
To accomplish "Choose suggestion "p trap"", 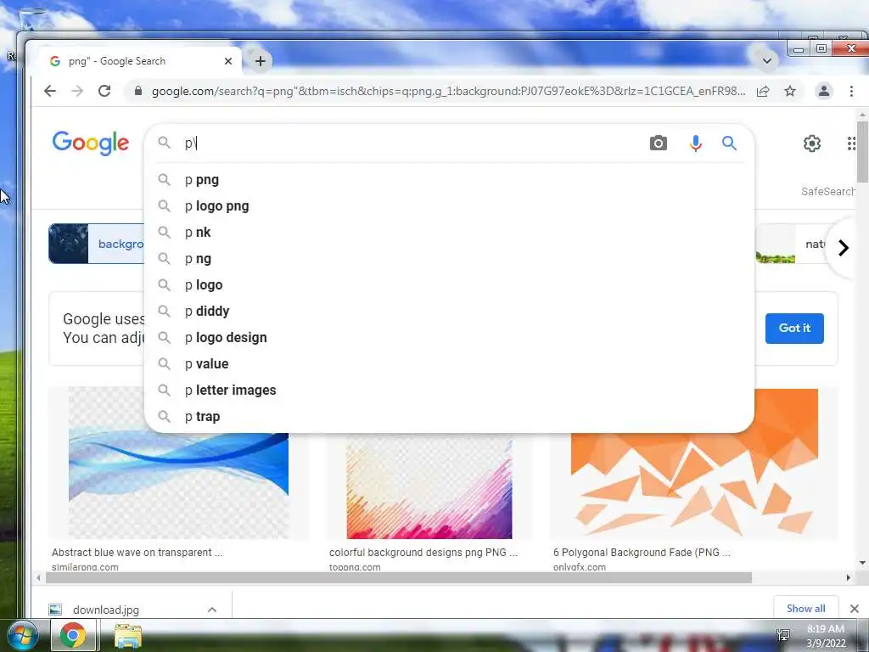I will [x=449, y=416].
